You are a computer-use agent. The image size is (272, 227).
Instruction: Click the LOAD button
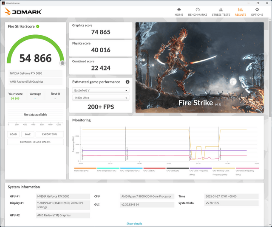pos(13,134)
